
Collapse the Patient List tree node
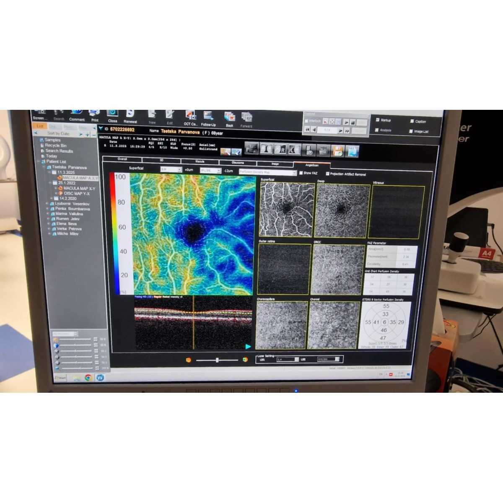38,161
